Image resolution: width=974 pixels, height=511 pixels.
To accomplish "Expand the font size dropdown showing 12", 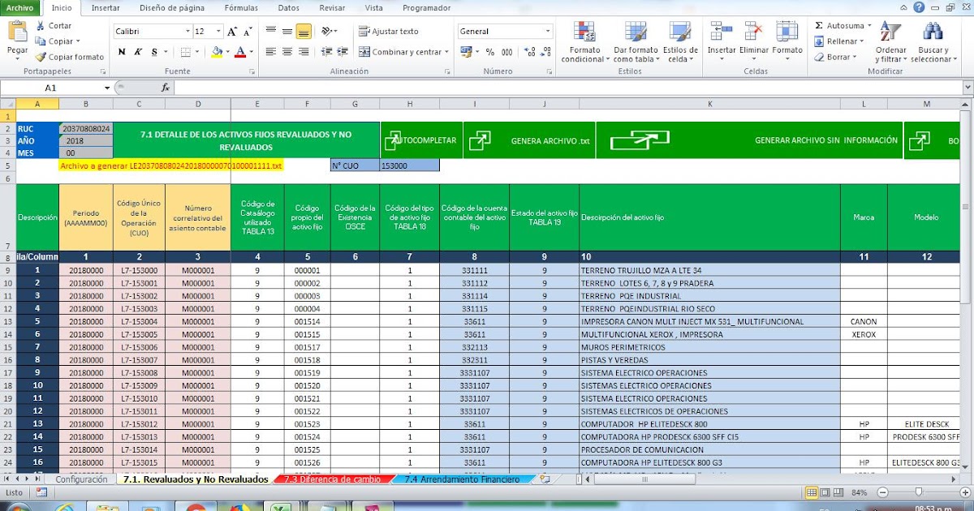I will (x=218, y=30).
